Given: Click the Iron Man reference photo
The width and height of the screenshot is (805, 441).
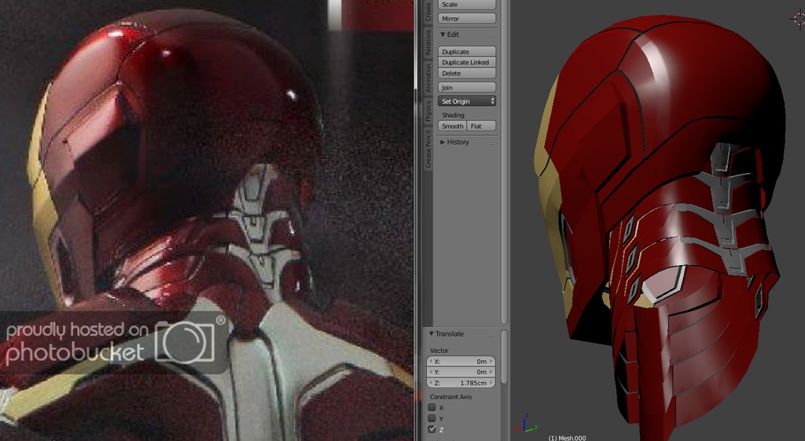Looking at the screenshot, I should pos(207,221).
